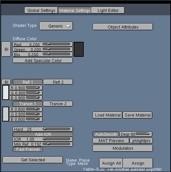Screen dimensions: 171x172
Task: Open the Modulators panel
Action: (123, 148)
